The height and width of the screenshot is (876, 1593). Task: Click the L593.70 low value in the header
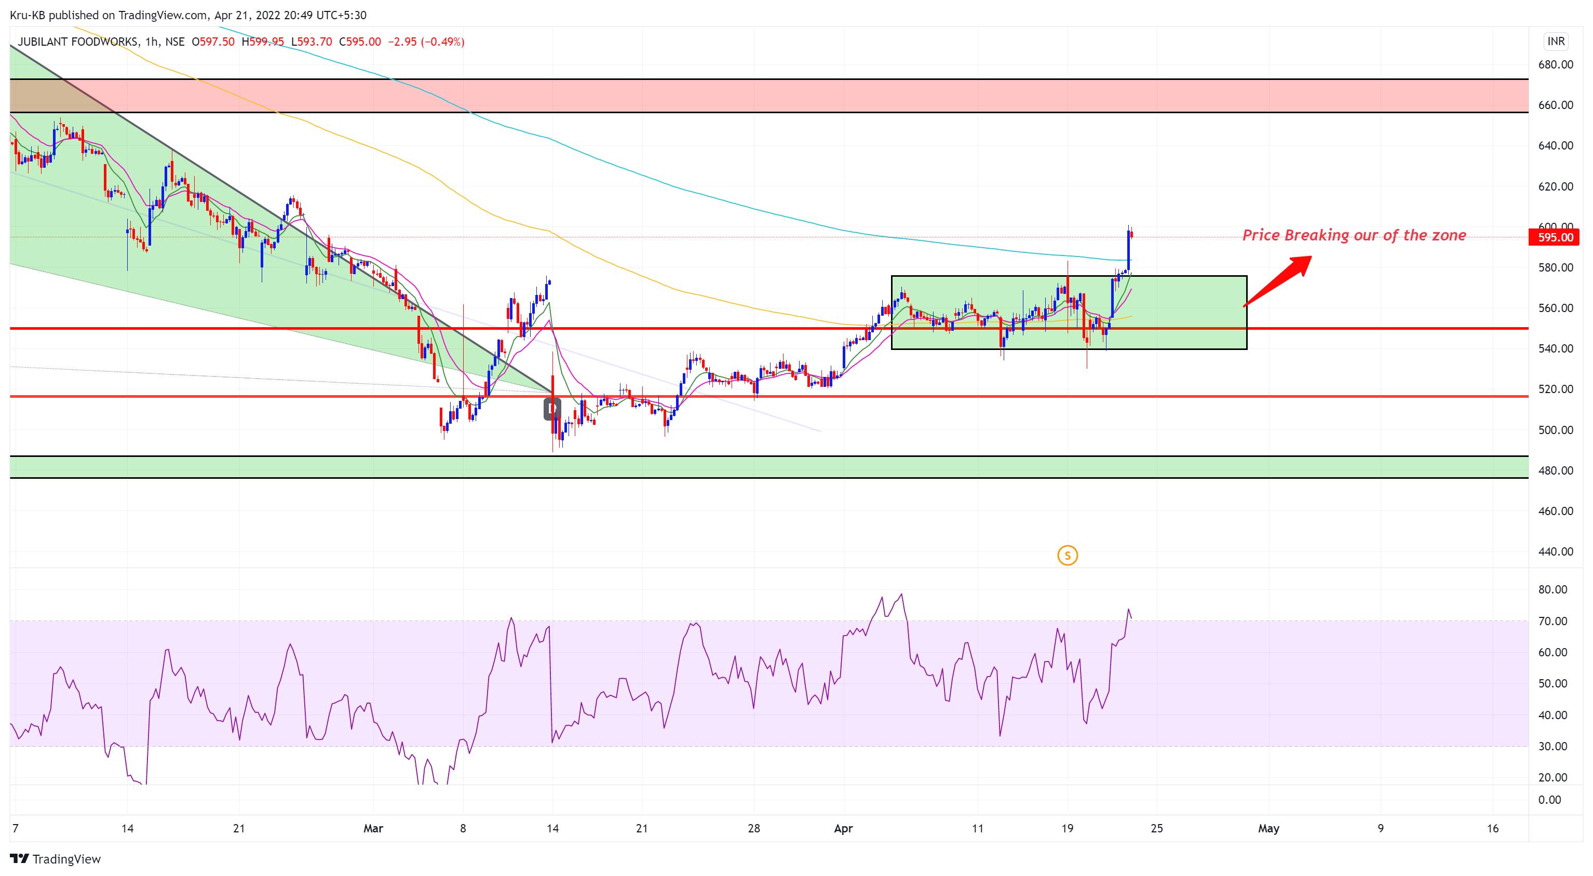pos(311,42)
